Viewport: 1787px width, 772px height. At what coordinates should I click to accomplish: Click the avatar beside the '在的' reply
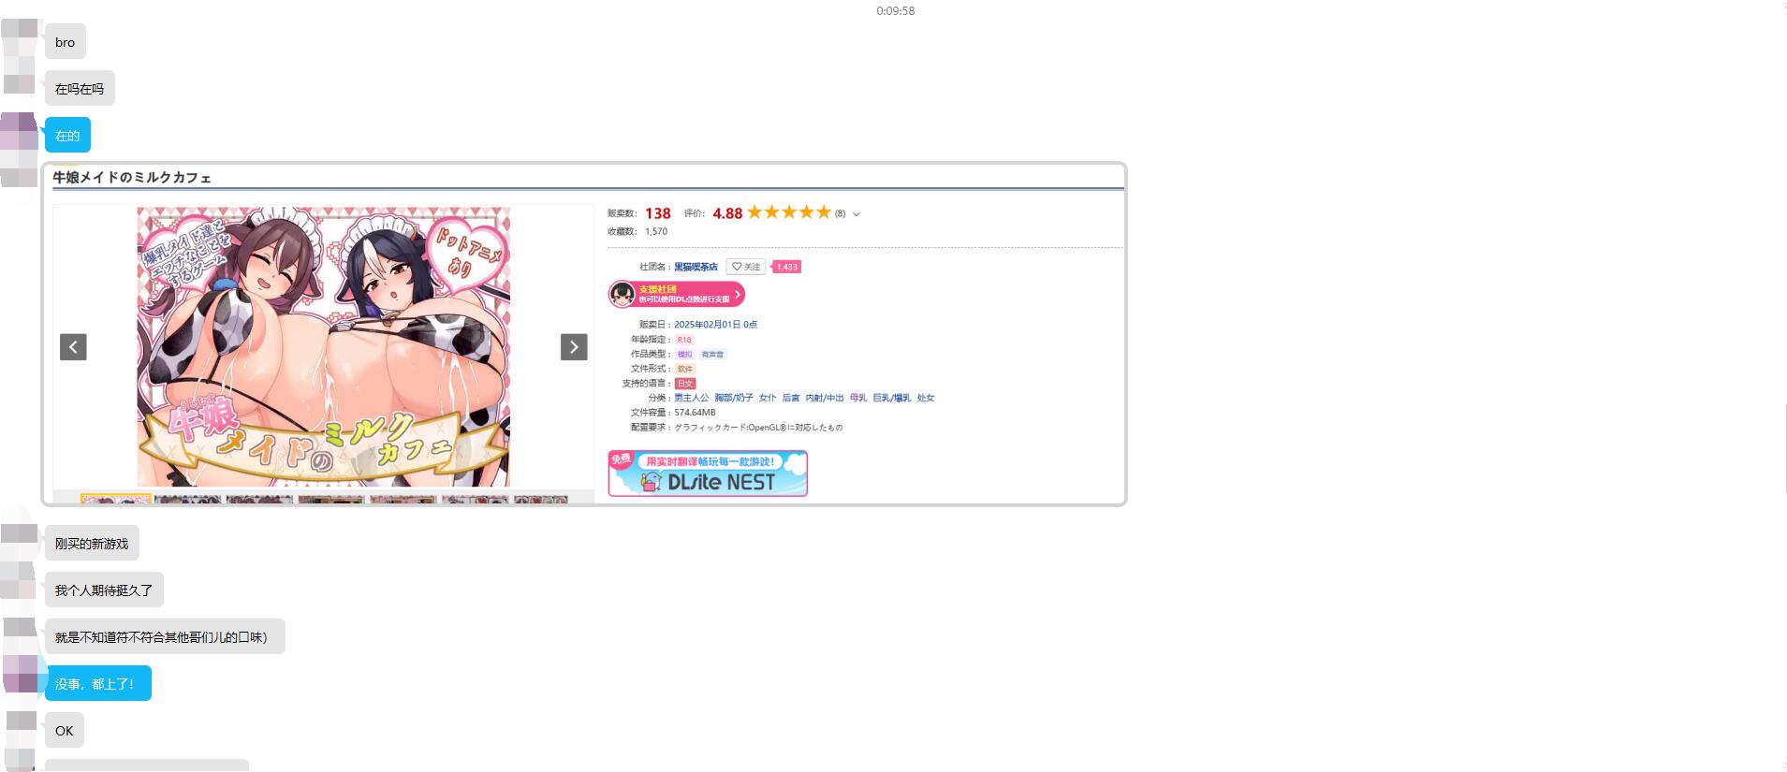(x=19, y=131)
